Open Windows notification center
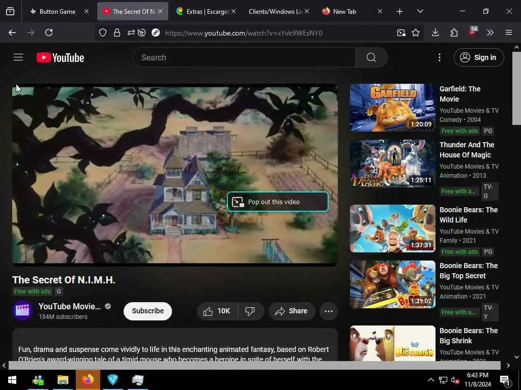Screen dimensions: 521x390 coord(505,380)
